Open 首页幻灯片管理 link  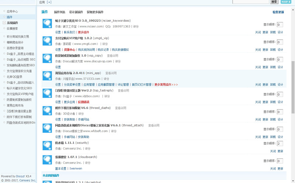142,85
